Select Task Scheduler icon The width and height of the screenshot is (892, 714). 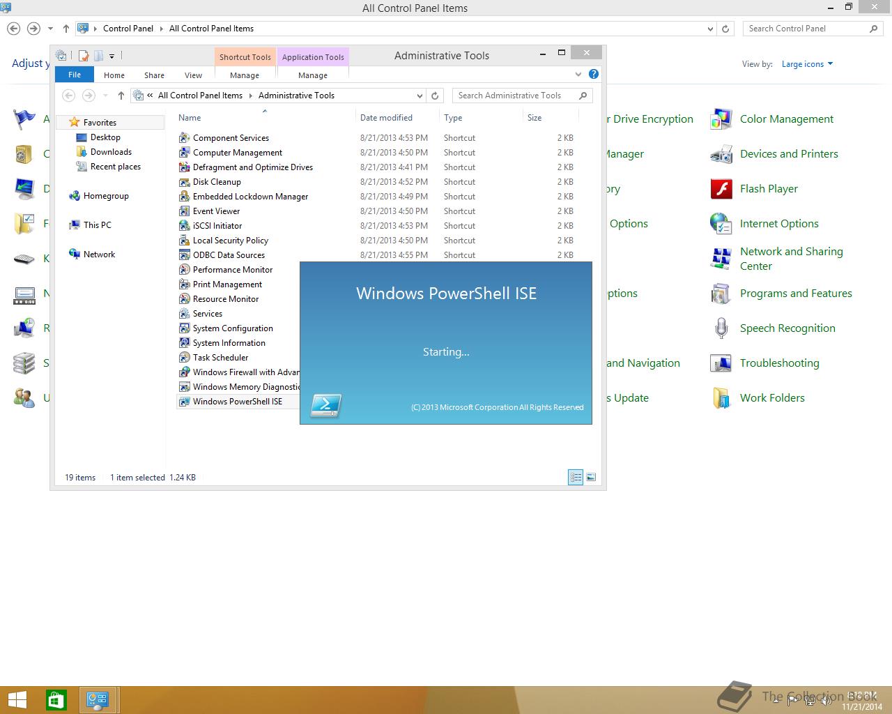[184, 358]
